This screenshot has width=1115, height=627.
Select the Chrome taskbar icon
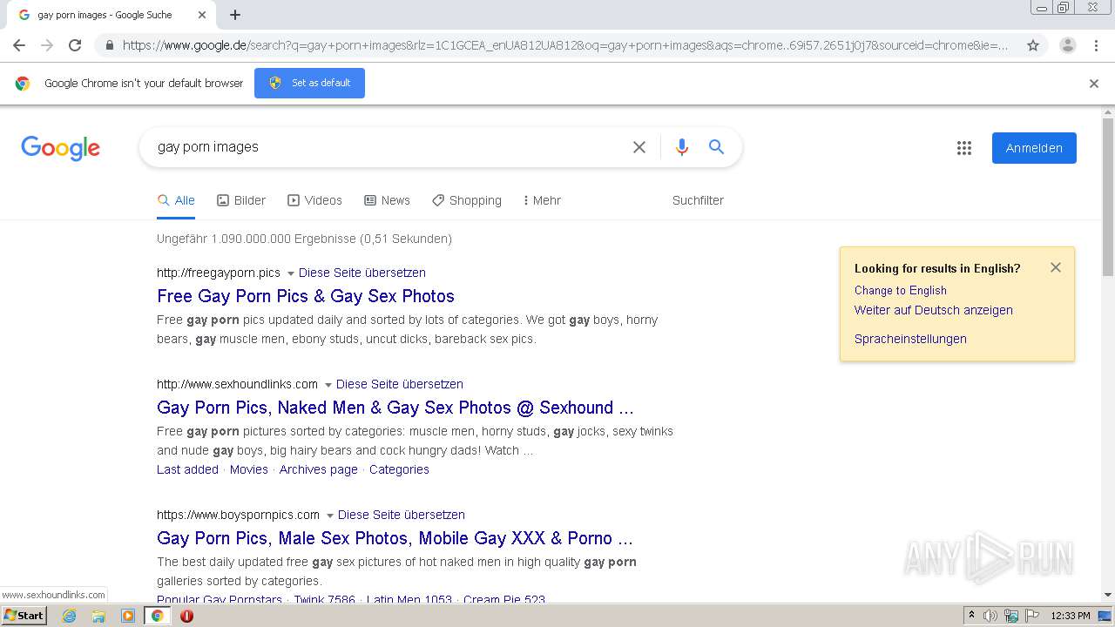tap(158, 616)
